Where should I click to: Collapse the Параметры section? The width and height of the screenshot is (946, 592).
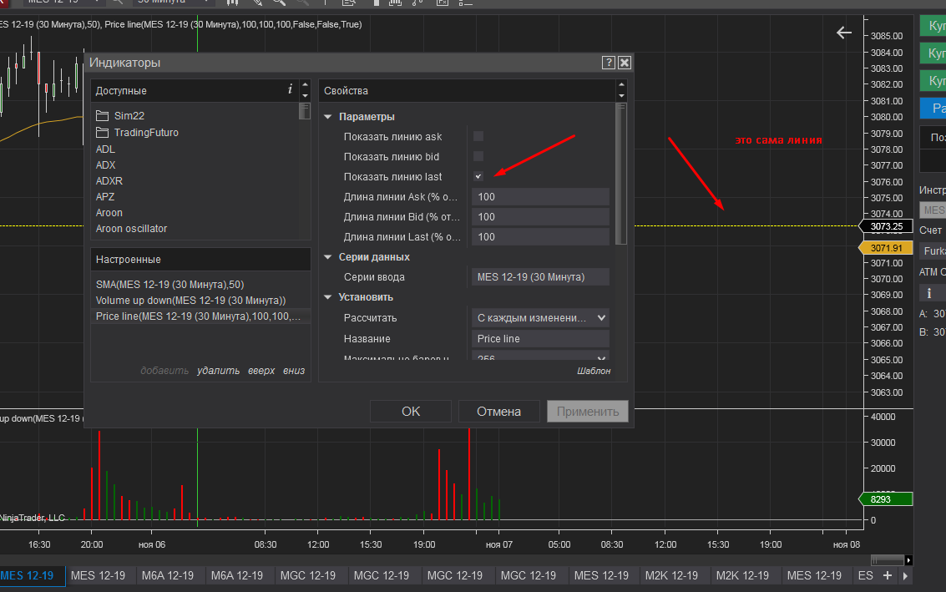pos(328,117)
